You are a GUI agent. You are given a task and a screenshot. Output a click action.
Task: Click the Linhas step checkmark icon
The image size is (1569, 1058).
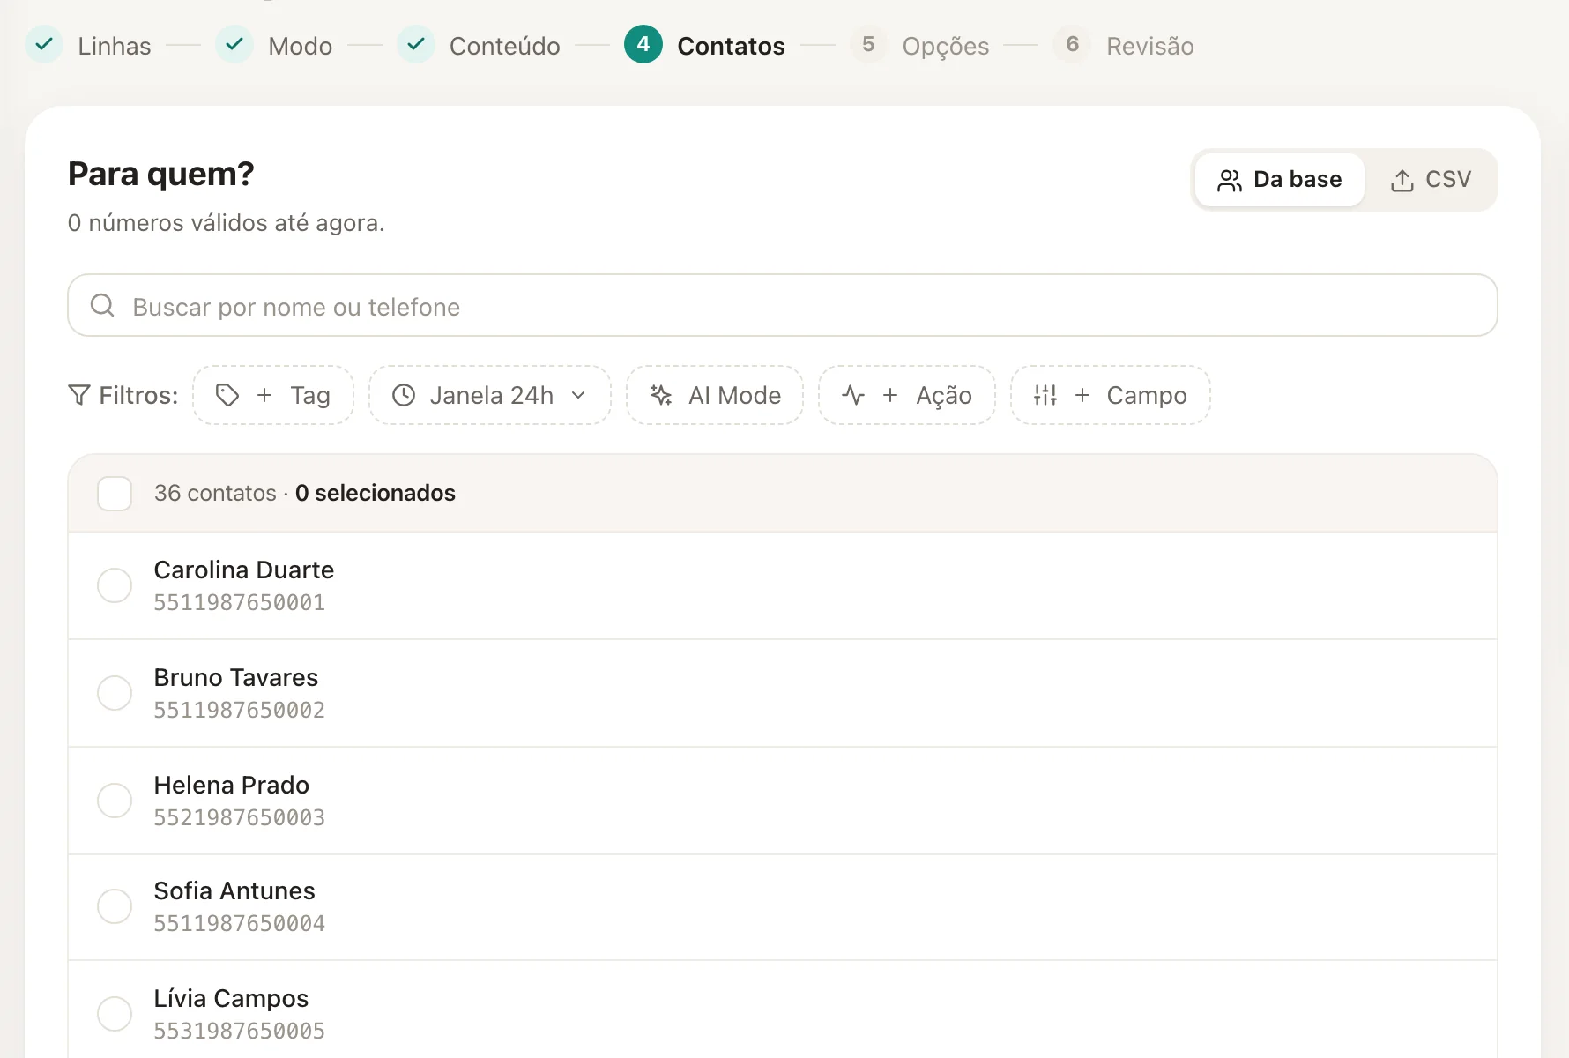pos(44,44)
